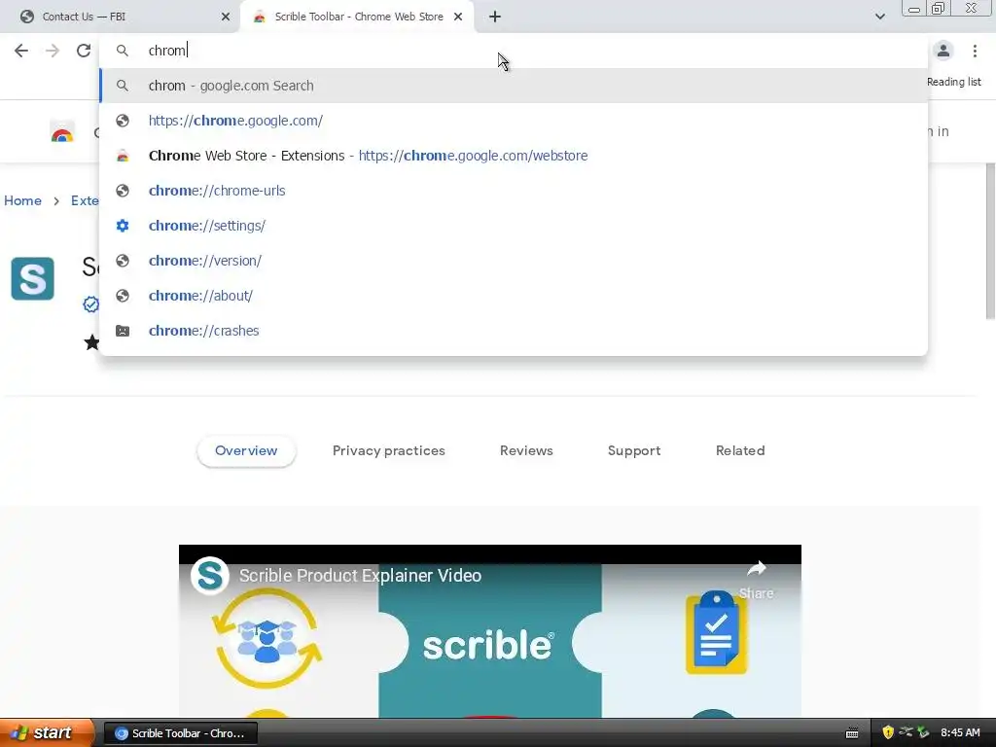The height and width of the screenshot is (747, 996).
Task: Open chrome://settings/ suggestion
Action: tap(514, 226)
